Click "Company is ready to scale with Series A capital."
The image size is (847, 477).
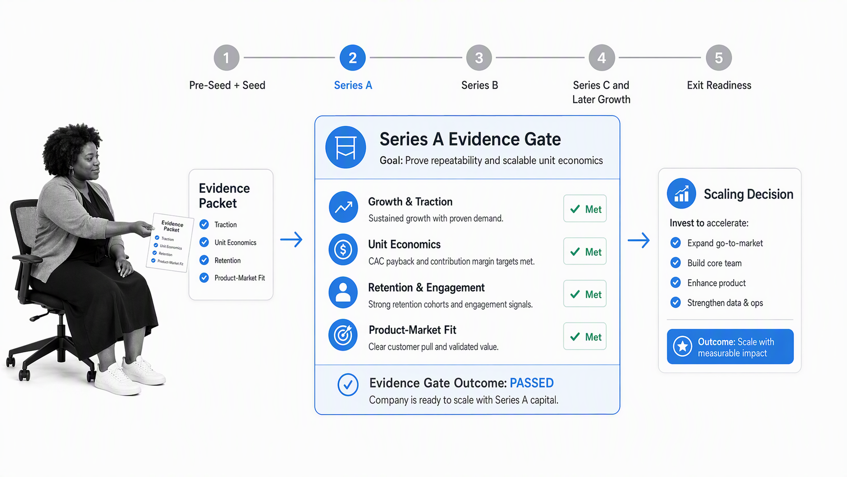tap(464, 400)
